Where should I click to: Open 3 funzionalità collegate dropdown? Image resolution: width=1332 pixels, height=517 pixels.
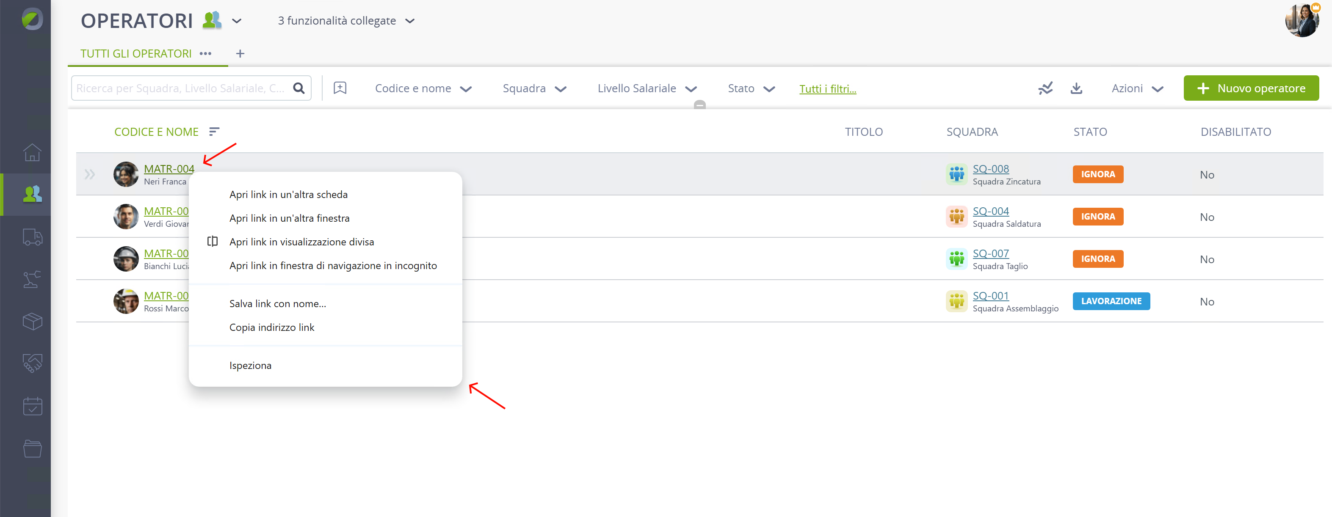pos(346,21)
